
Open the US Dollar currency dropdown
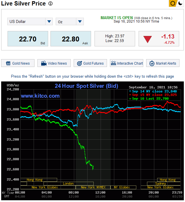[x=30, y=21]
